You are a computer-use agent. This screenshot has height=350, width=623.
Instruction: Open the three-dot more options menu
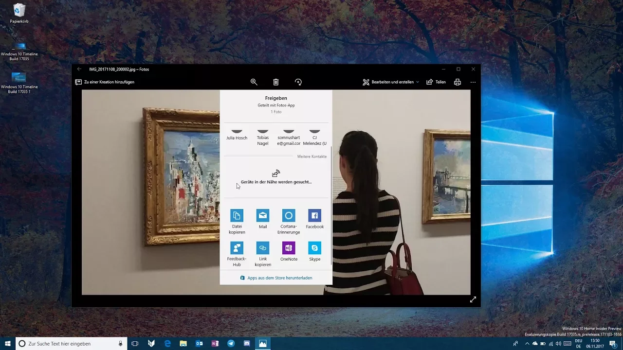473,82
